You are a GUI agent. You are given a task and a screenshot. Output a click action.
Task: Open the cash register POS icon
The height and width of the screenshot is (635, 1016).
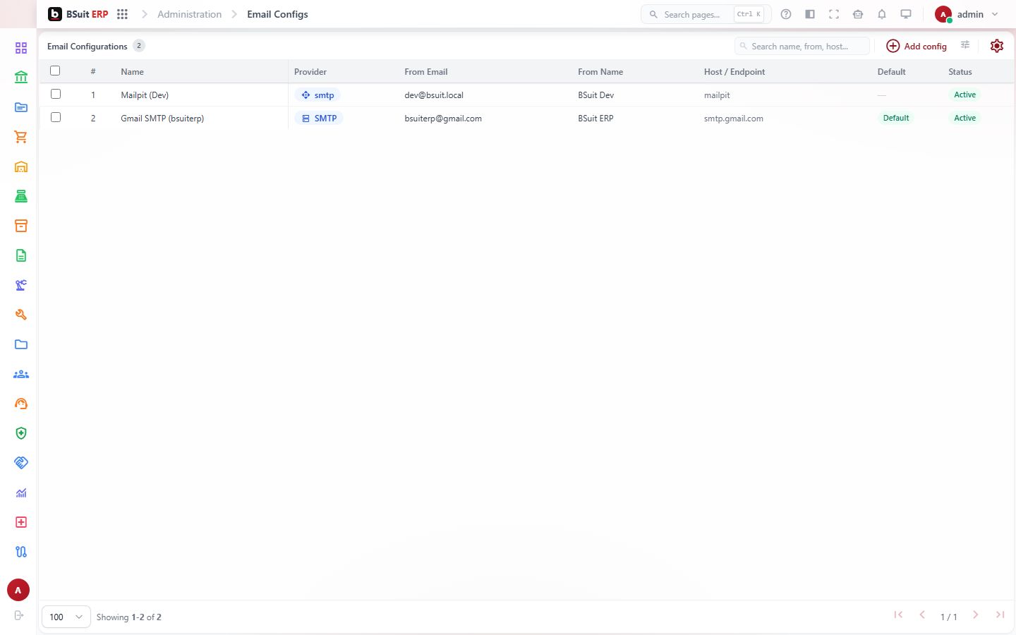pos(21,196)
